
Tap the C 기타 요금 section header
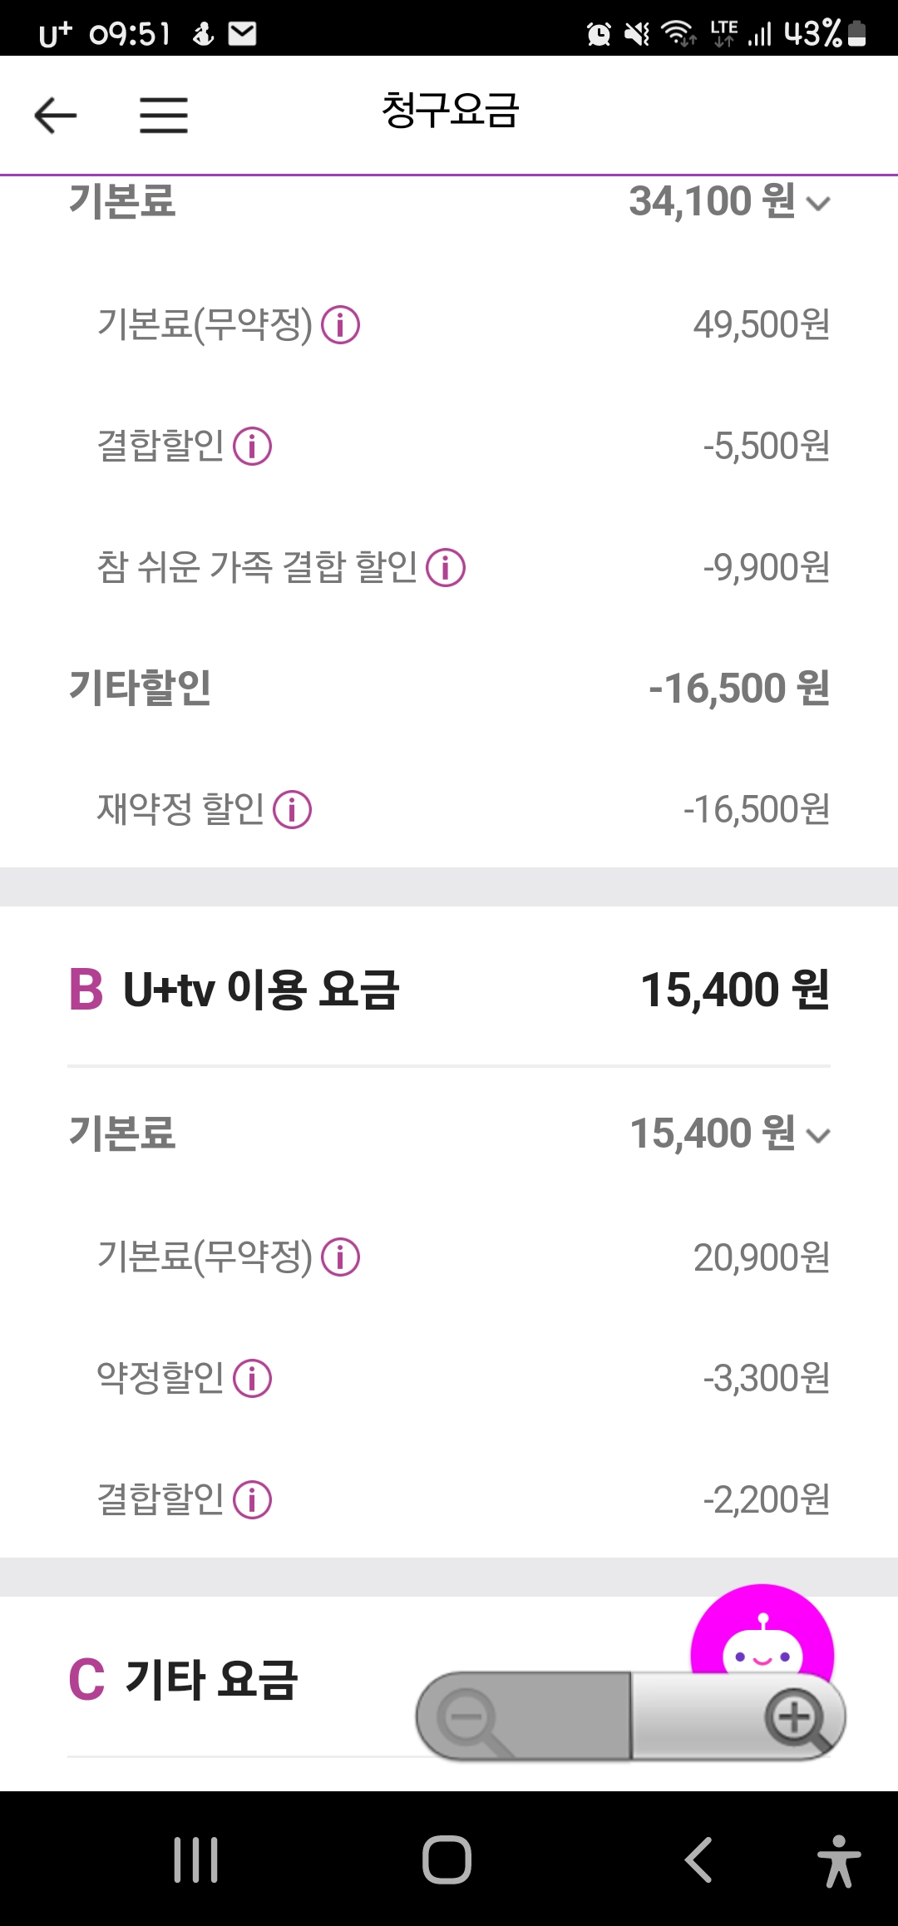[183, 1679]
